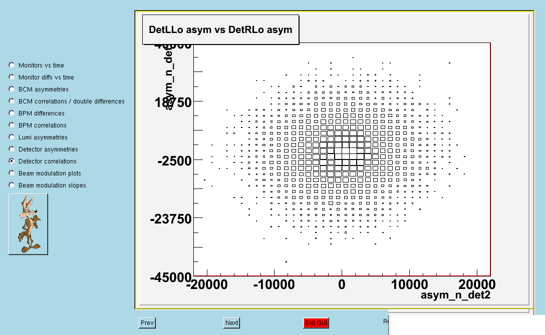This screenshot has height=335, width=545.
Task: Click the 0 x-axis tick label
Action: coord(342,284)
